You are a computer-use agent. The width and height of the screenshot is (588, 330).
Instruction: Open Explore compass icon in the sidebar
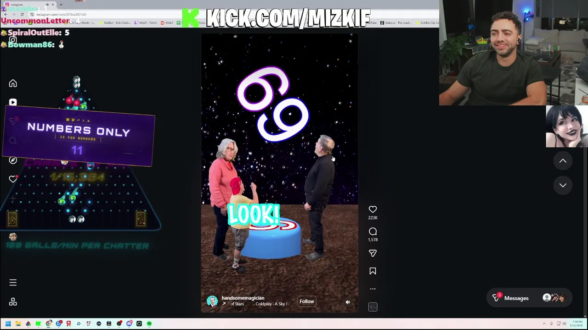pos(13,160)
